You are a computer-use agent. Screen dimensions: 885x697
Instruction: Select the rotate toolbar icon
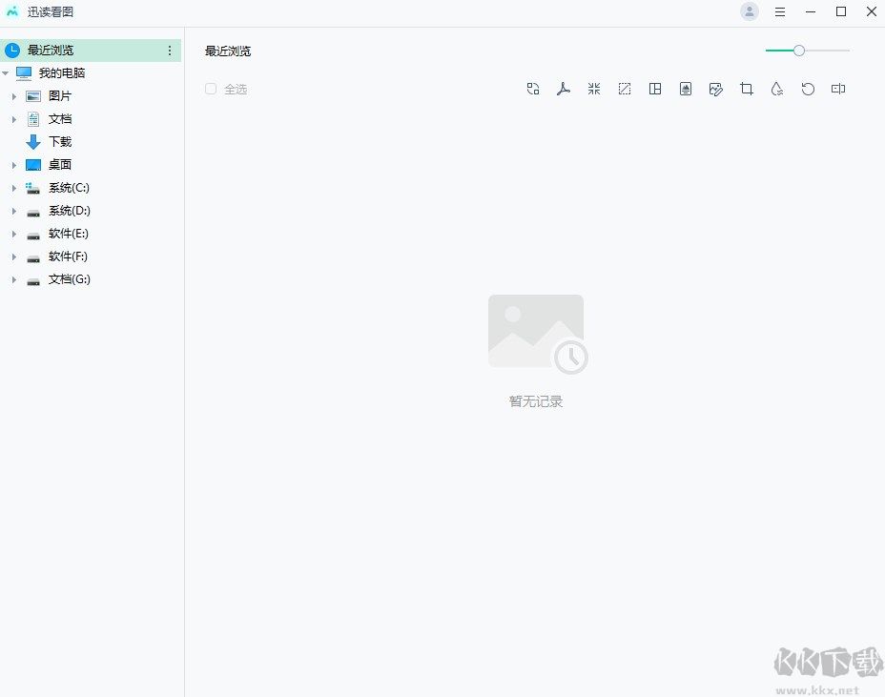pos(808,88)
